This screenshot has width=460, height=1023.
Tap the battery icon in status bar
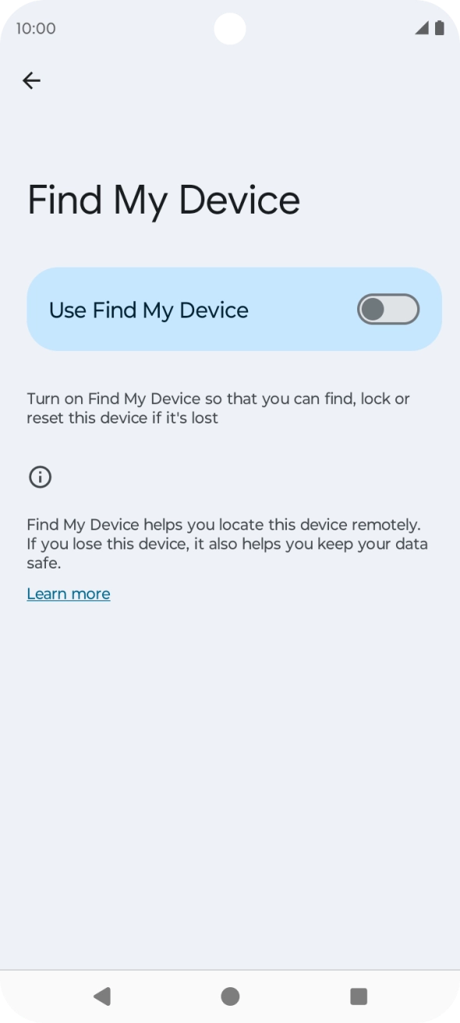pos(440,28)
